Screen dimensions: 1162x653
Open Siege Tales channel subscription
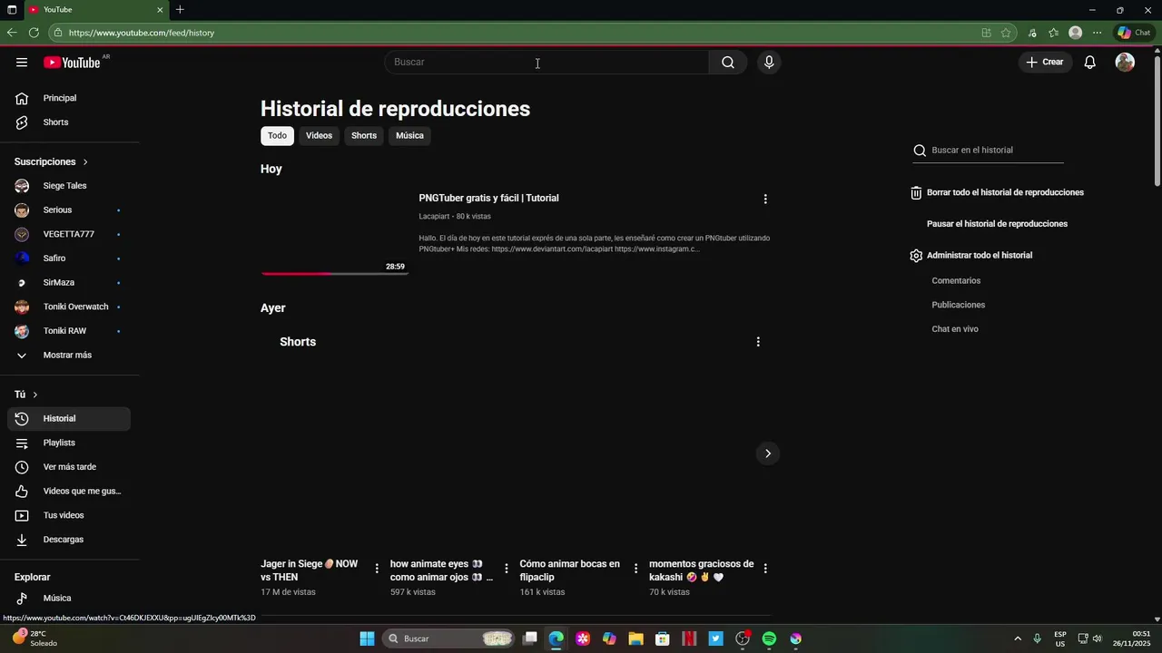pos(69,186)
